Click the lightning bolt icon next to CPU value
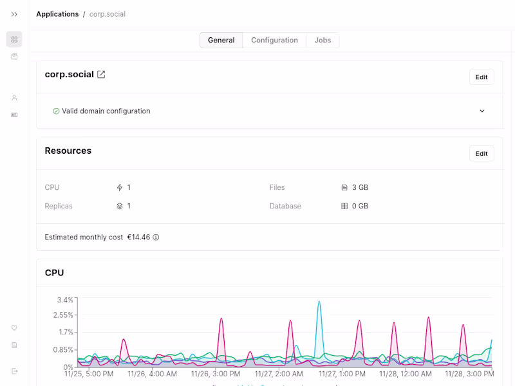Image resolution: width=515 pixels, height=386 pixels. click(x=118, y=187)
